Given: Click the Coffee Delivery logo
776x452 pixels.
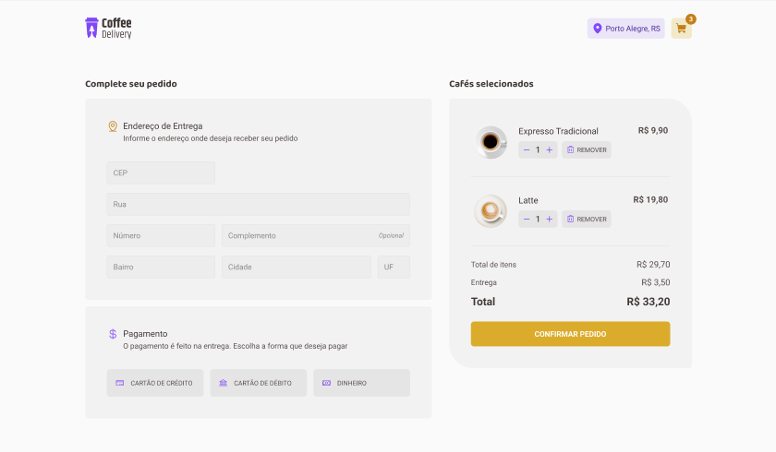Looking at the screenshot, I should coord(108,29).
